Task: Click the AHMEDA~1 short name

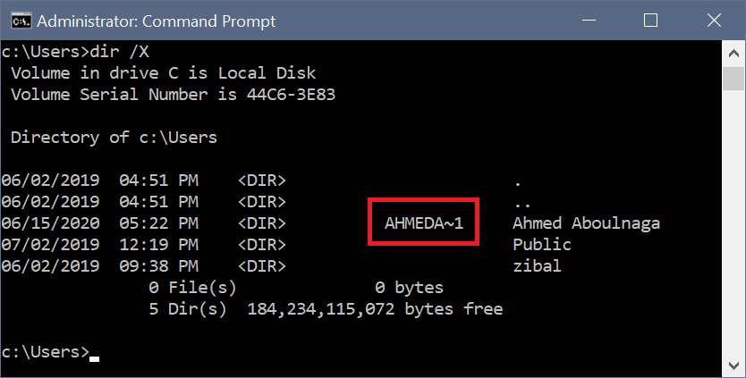Action: pyautogui.click(x=424, y=223)
